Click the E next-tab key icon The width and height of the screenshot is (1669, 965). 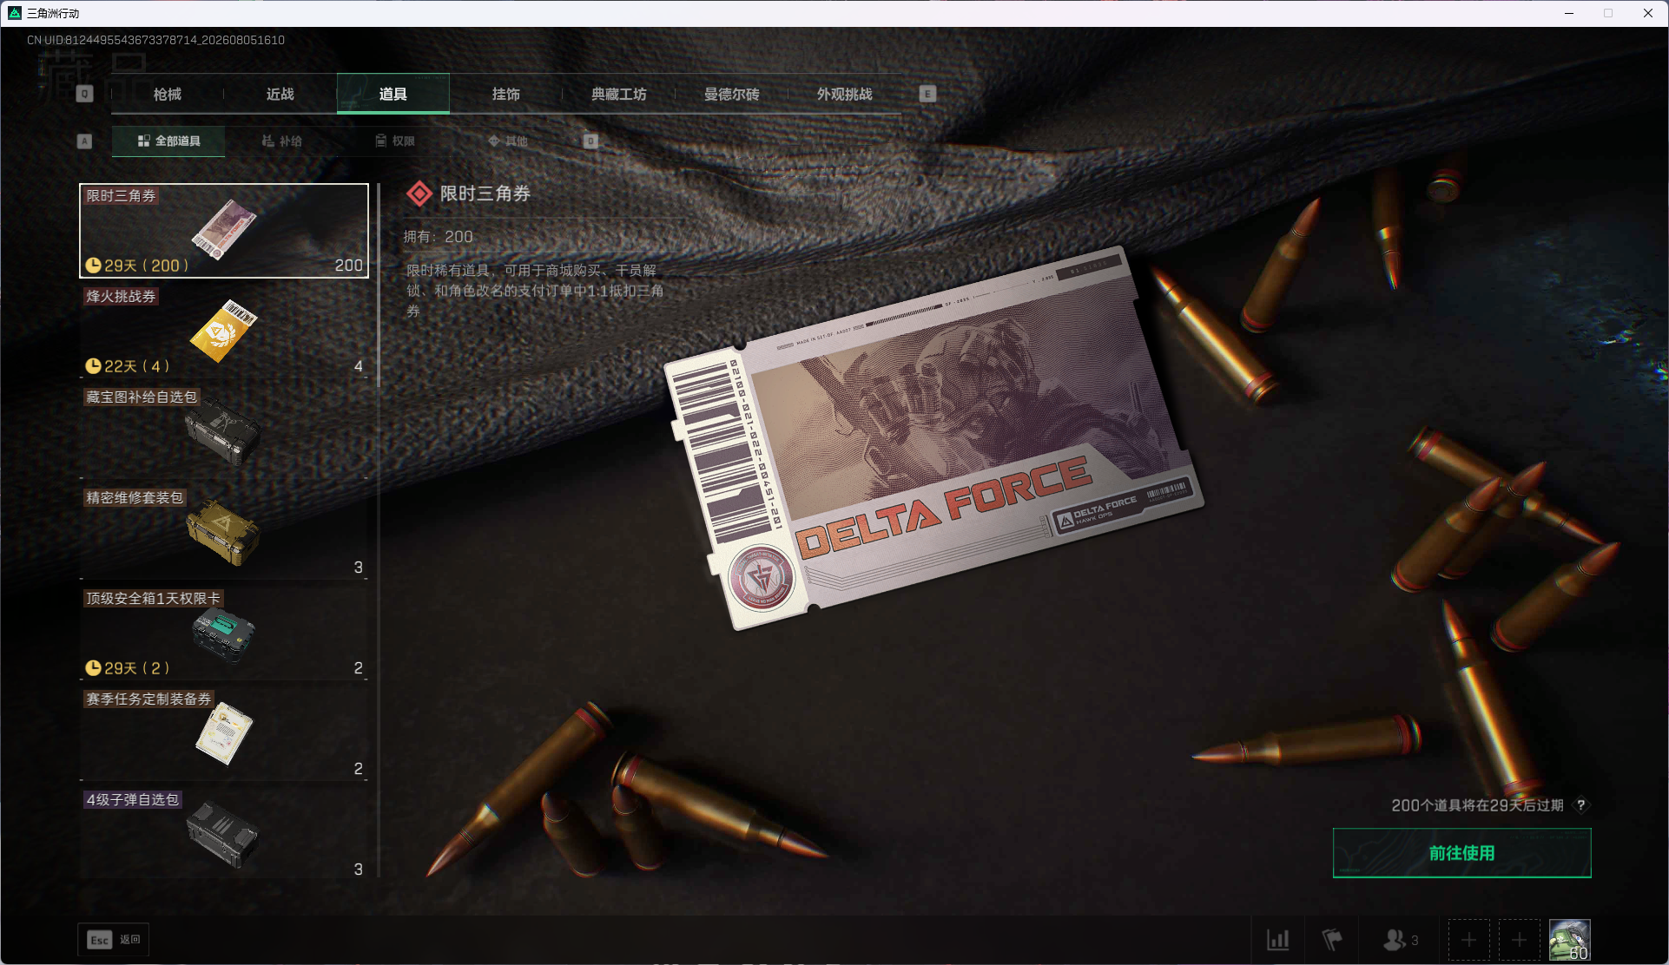(x=927, y=94)
